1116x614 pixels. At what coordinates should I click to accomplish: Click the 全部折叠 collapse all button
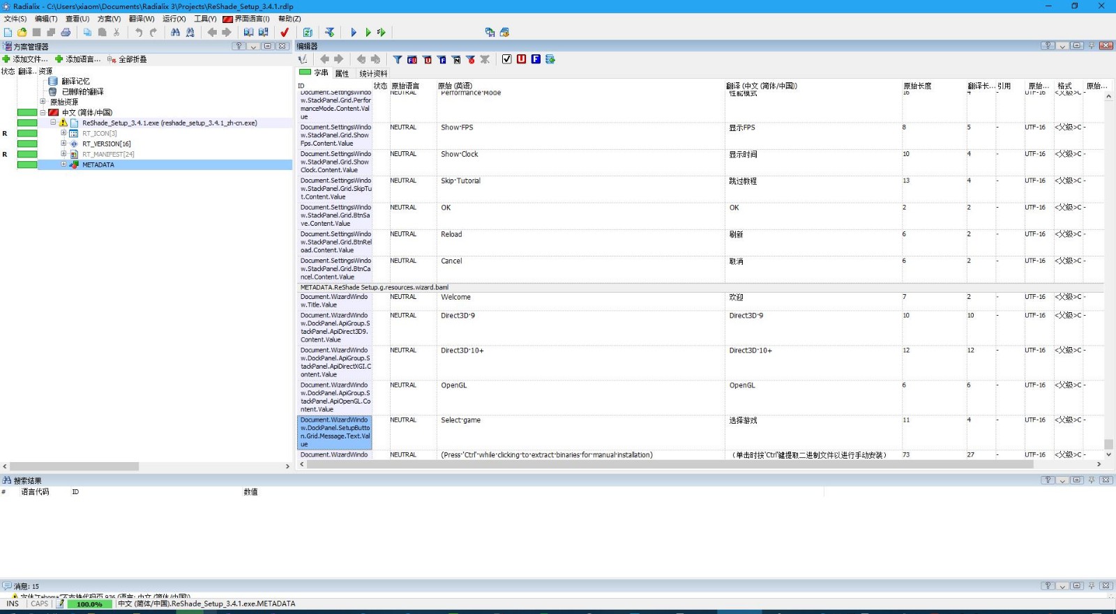tap(128, 59)
